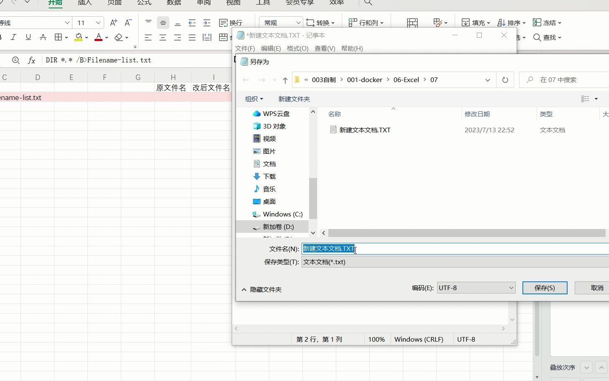Click the cell borders icon

59,37
